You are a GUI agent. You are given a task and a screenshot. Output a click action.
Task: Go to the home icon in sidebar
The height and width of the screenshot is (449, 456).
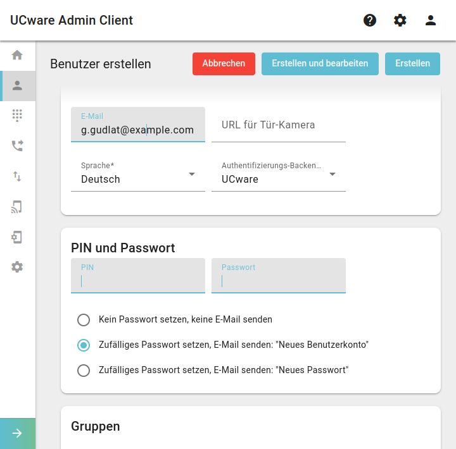click(17, 55)
